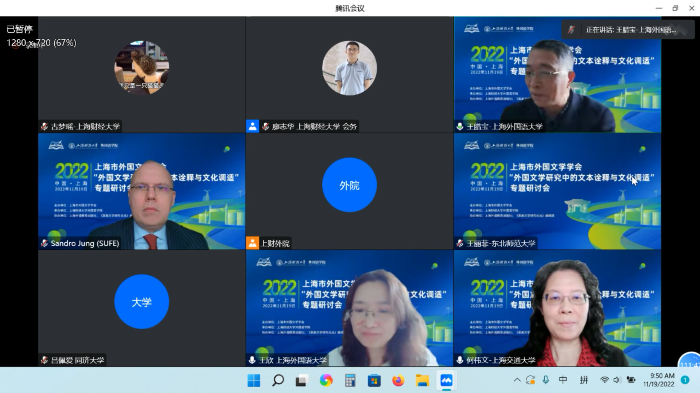This screenshot has height=393, width=700.
Task: Open the Windows Start menu
Action: click(254, 381)
